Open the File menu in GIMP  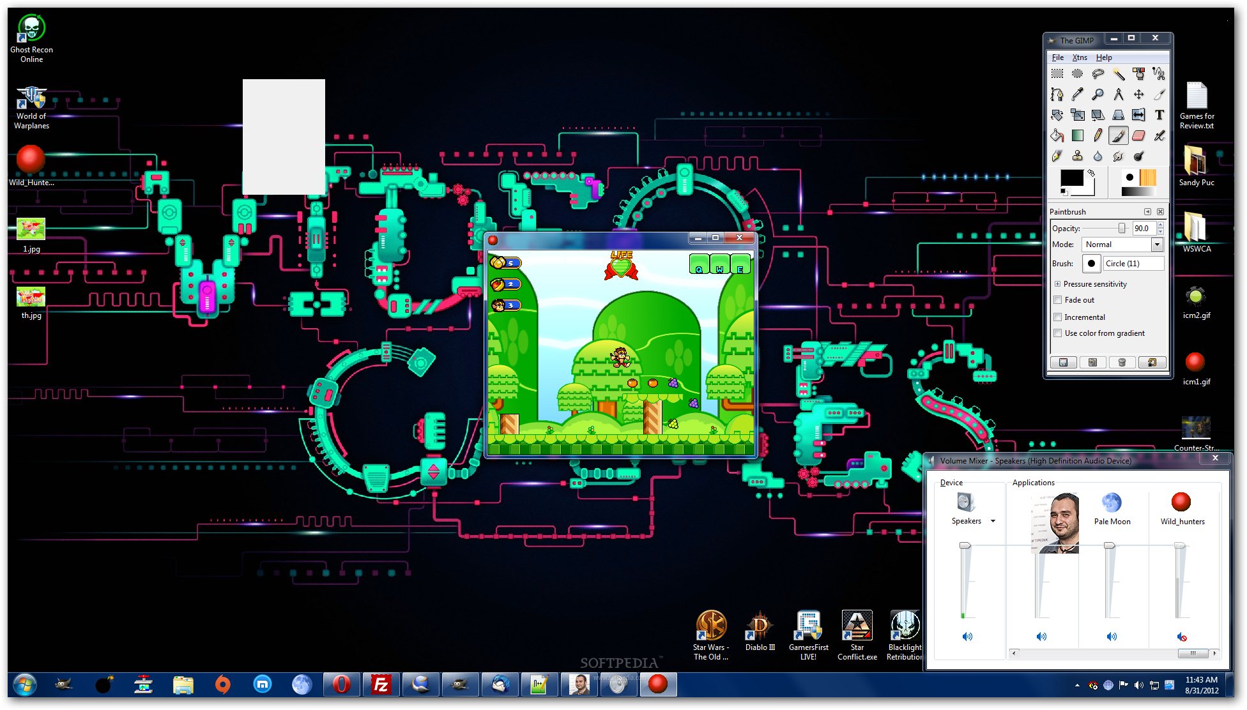coord(1058,57)
